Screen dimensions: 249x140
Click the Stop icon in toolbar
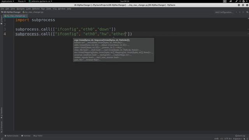coord(243,12)
